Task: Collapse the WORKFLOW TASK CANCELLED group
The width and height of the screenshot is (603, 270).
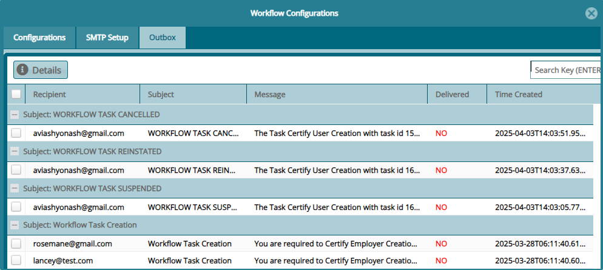Action: (x=15, y=114)
